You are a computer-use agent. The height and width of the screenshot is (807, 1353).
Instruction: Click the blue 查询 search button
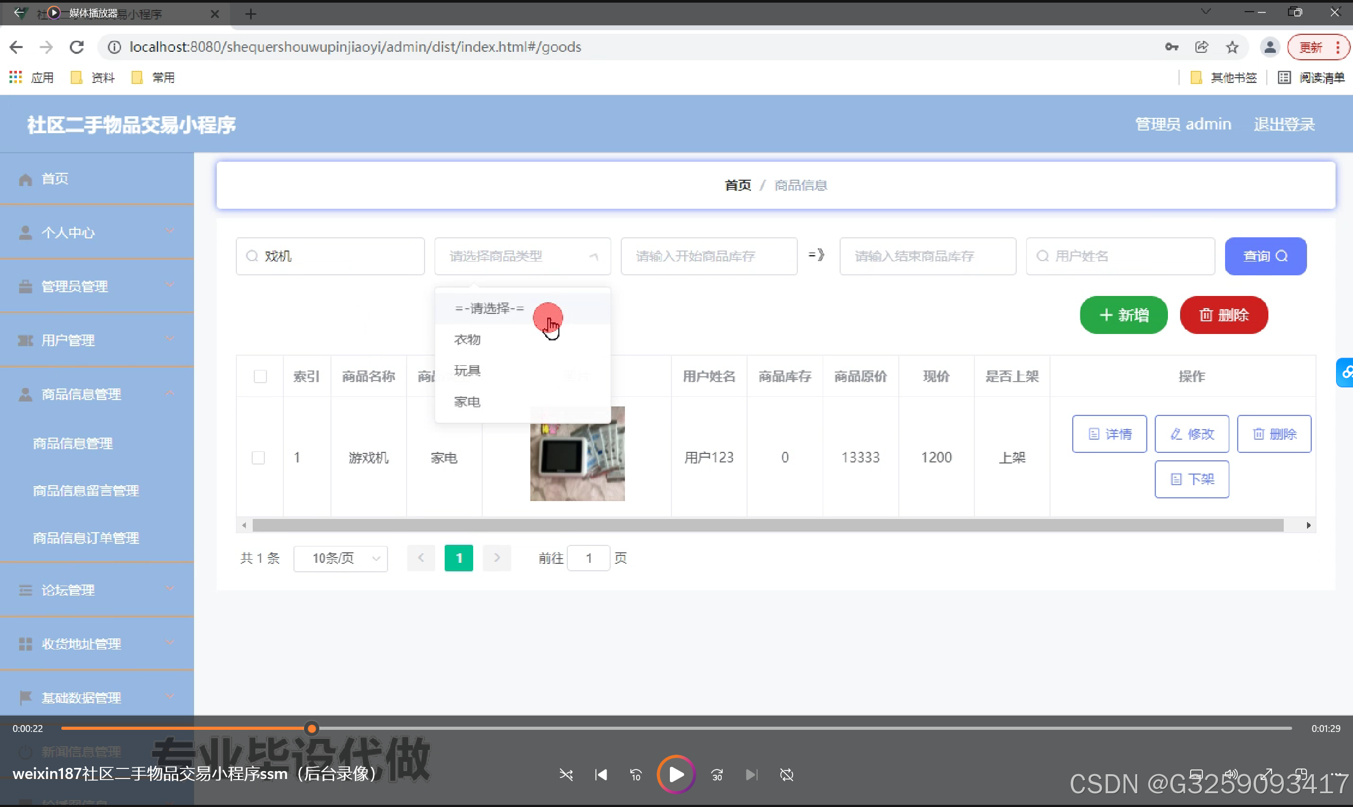pyautogui.click(x=1265, y=256)
